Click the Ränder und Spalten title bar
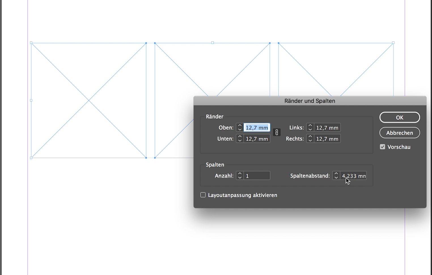The height and width of the screenshot is (275, 432). pos(310,101)
